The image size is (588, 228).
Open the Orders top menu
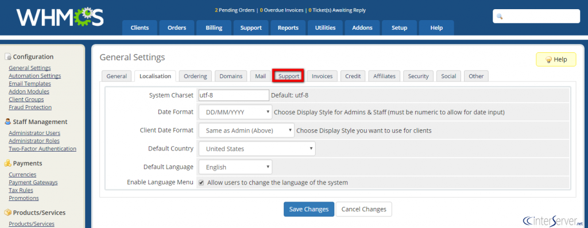pos(177,28)
